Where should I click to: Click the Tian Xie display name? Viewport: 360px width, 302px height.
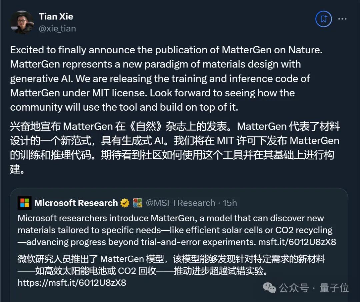pos(56,16)
